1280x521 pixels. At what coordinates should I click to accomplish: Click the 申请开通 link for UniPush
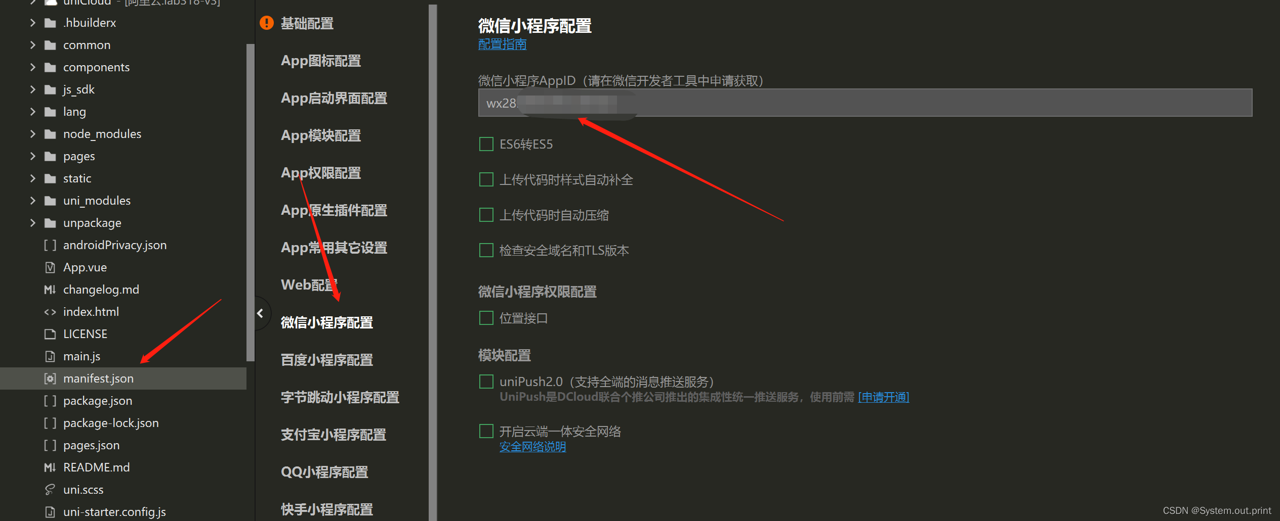[883, 397]
